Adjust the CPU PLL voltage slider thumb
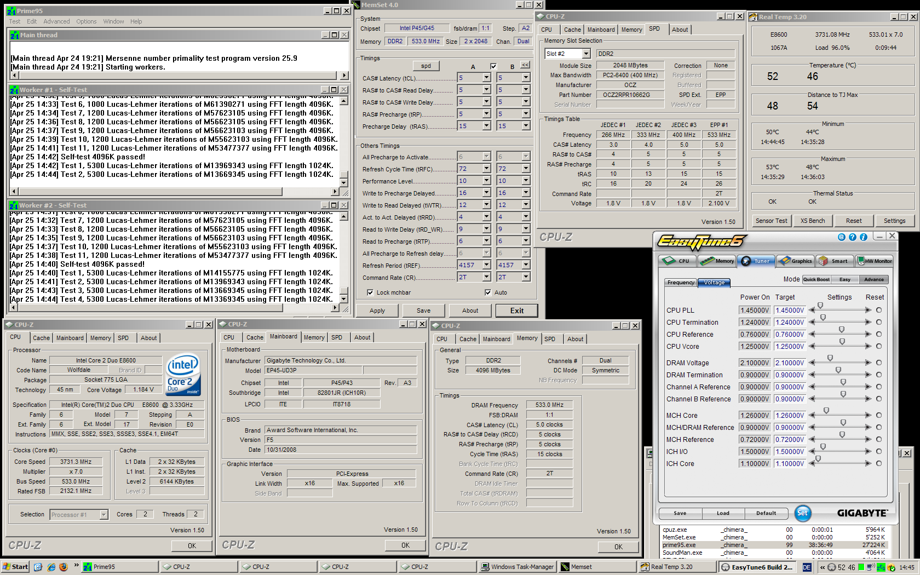The image size is (920, 575). [x=820, y=306]
